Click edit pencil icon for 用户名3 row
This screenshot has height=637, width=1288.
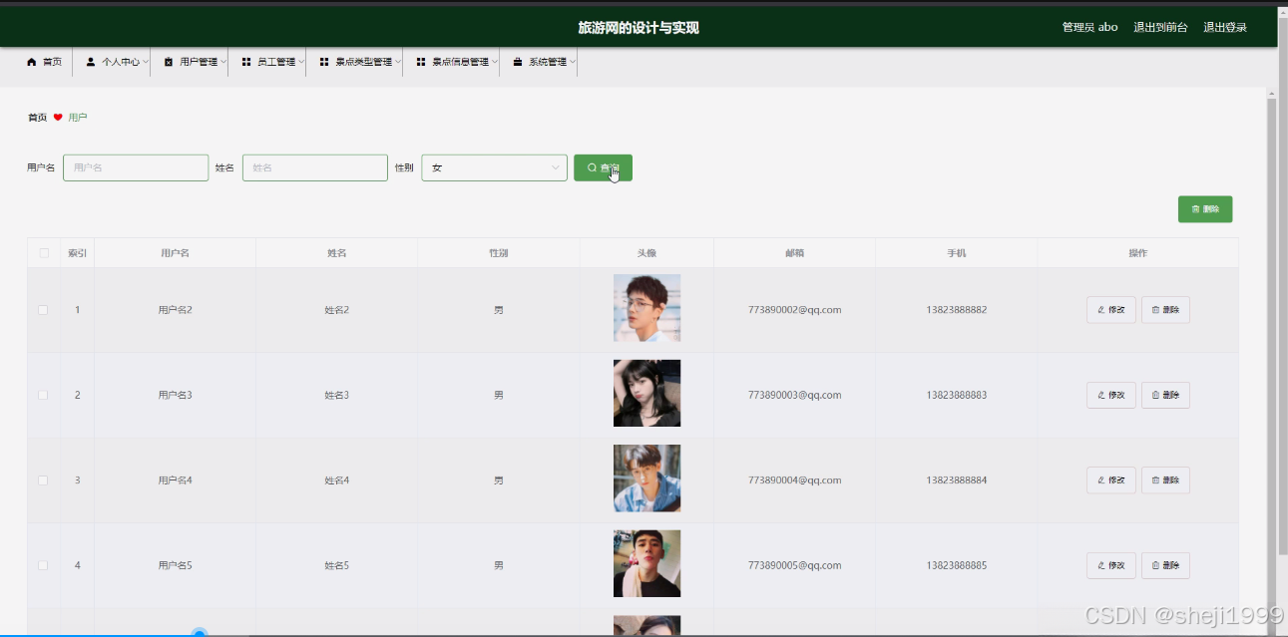1101,395
